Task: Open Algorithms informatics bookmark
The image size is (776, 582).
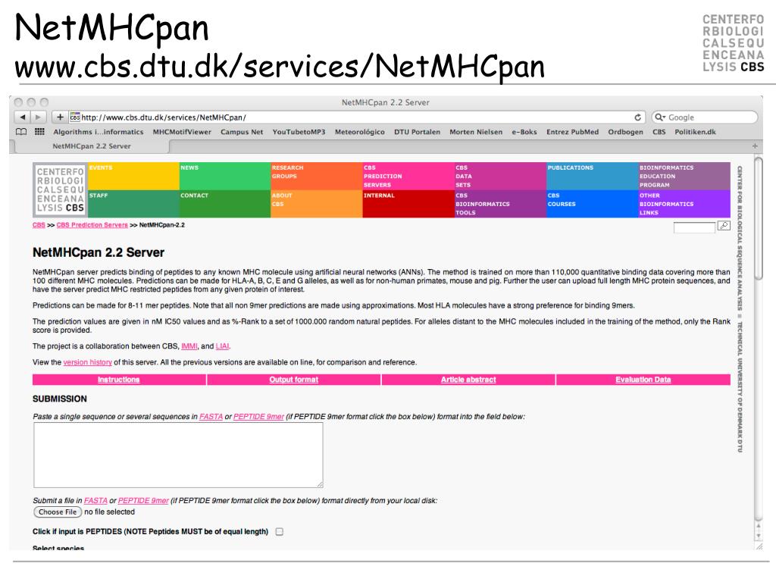Action: [99, 132]
